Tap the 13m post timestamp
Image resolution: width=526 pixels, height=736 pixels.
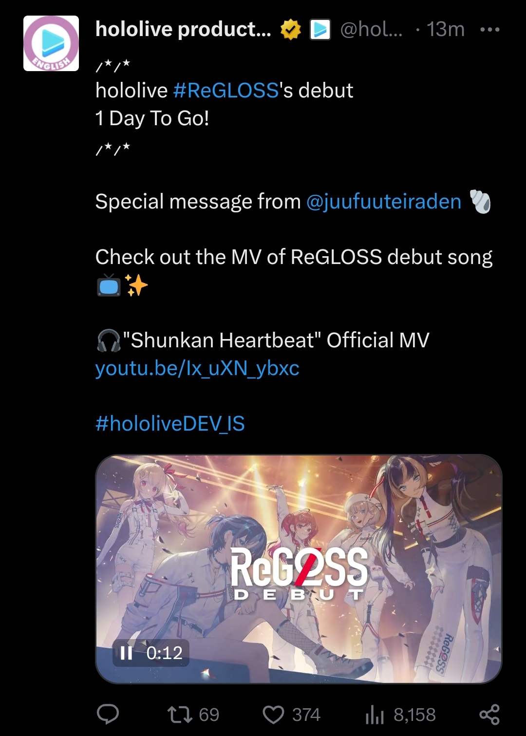point(446,30)
